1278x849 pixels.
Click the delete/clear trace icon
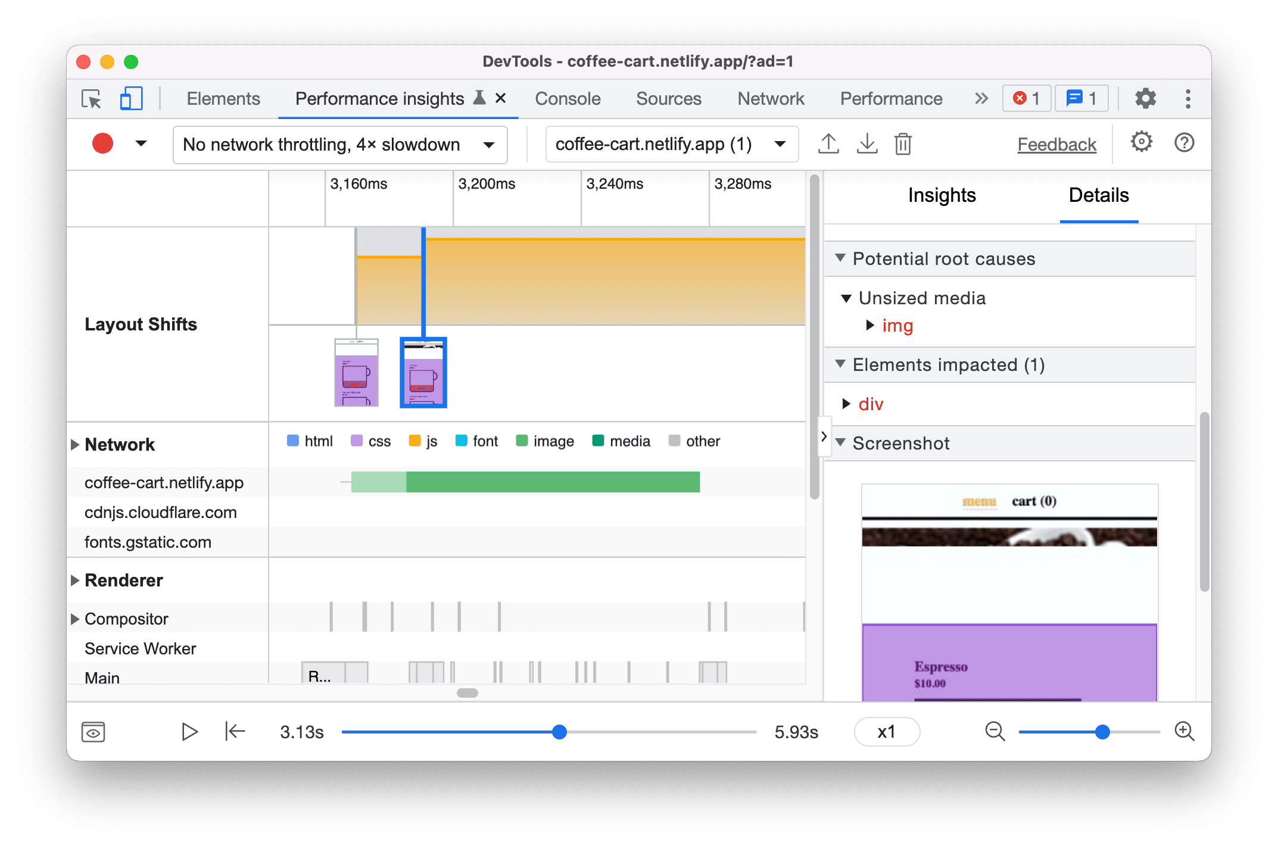pyautogui.click(x=903, y=144)
